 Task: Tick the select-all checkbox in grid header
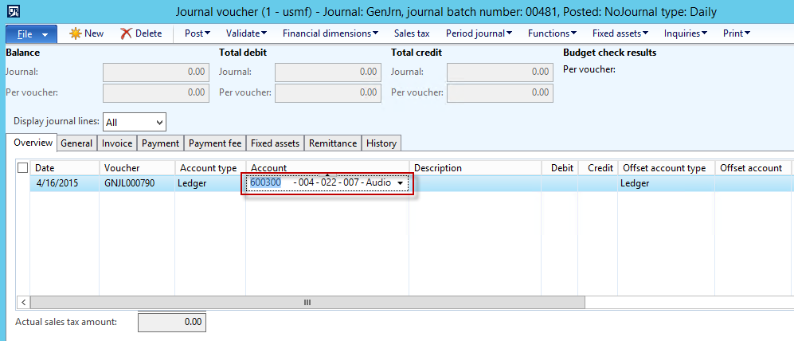click(23, 168)
